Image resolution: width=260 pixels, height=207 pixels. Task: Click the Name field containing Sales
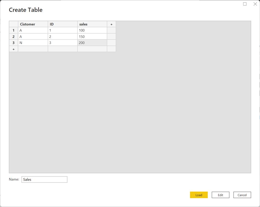click(x=44, y=179)
